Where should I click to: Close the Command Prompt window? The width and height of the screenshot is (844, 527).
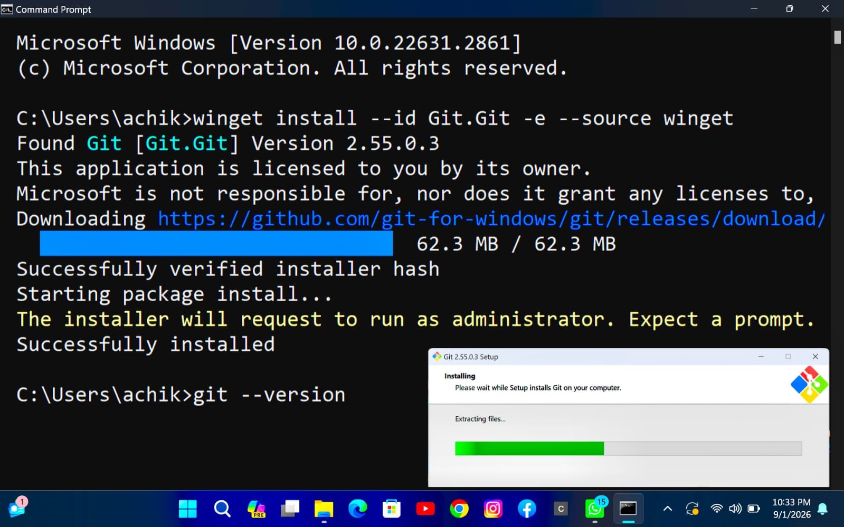coord(826,9)
